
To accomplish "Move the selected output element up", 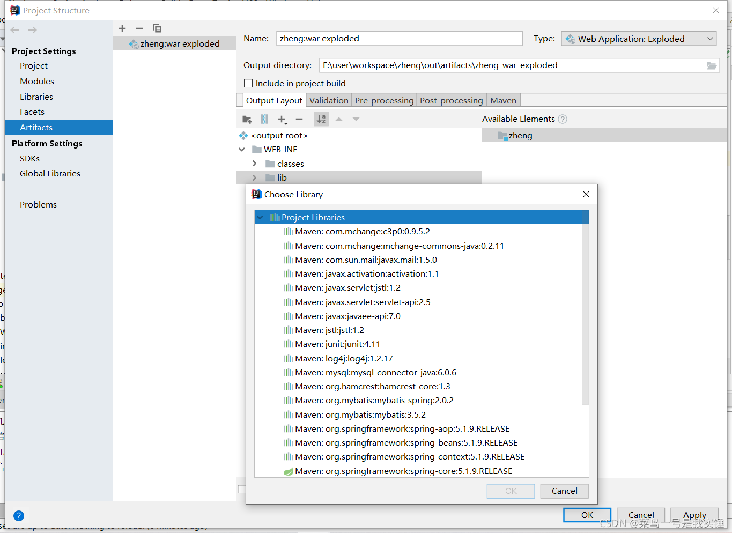I will click(x=338, y=119).
